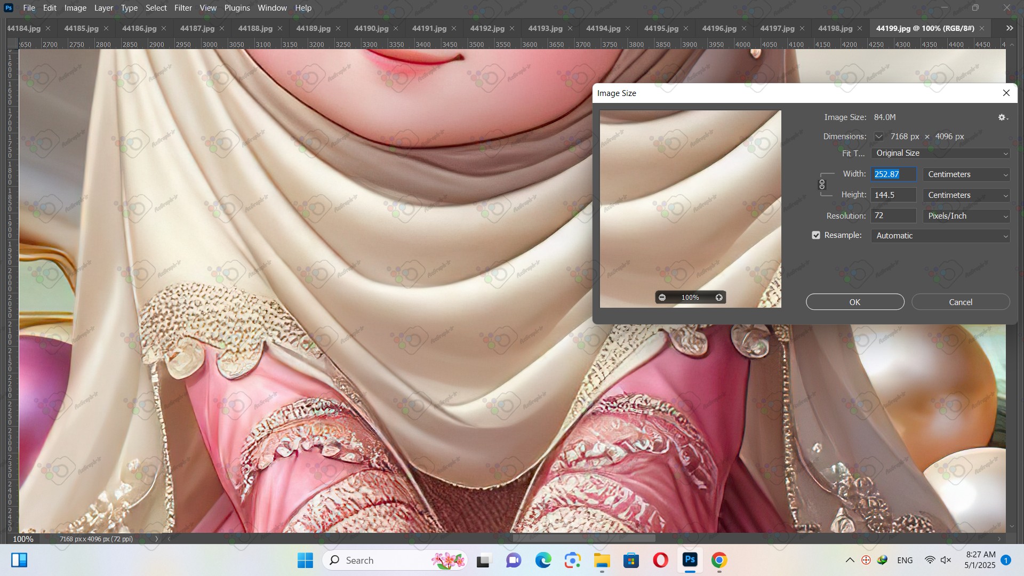
Task: Open the Window menu
Action: [272, 8]
